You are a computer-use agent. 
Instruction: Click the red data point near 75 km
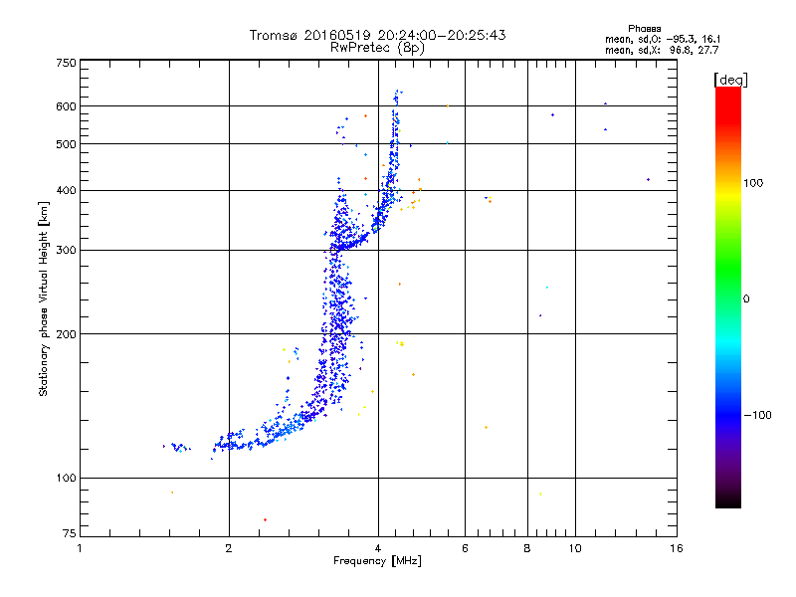coord(265,519)
